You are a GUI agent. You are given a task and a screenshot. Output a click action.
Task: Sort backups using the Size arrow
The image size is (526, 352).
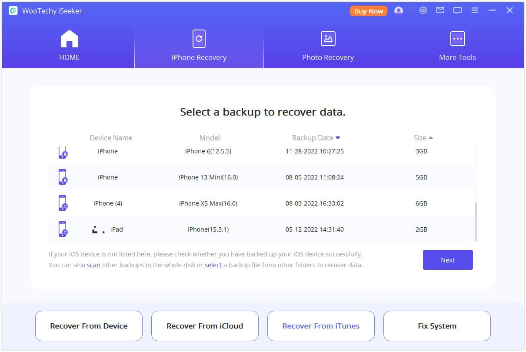tap(431, 137)
